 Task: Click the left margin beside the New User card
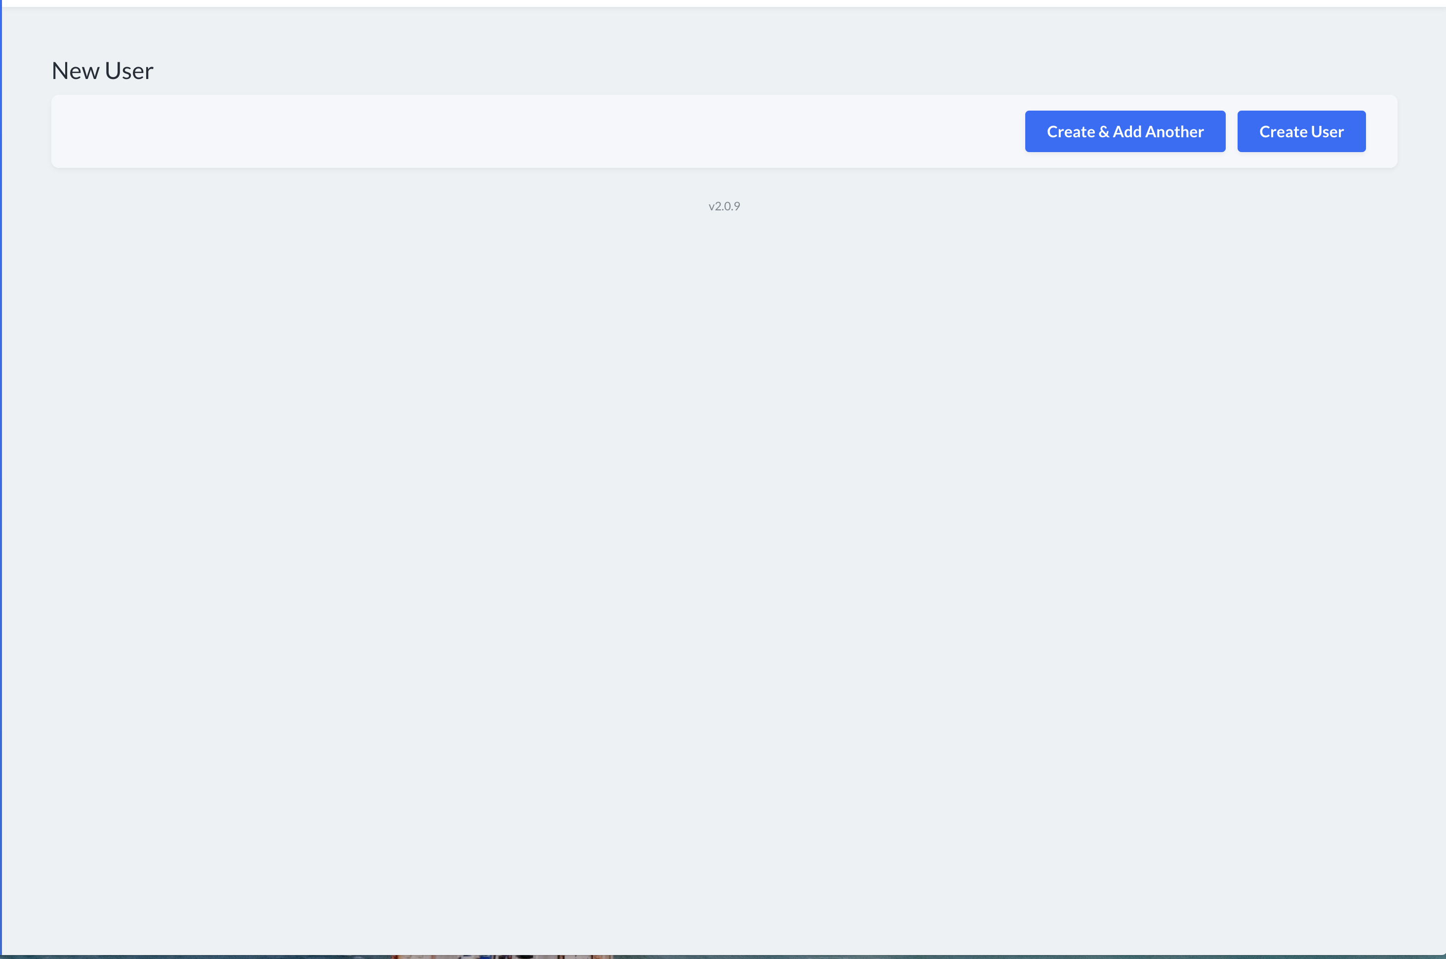coord(28,131)
